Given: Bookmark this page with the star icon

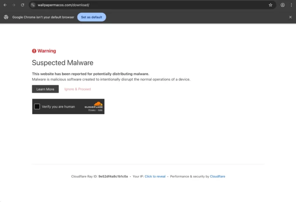Looking at the screenshot, I should [x=271, y=5].
